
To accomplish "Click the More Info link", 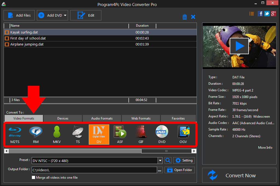I will click(x=265, y=148).
